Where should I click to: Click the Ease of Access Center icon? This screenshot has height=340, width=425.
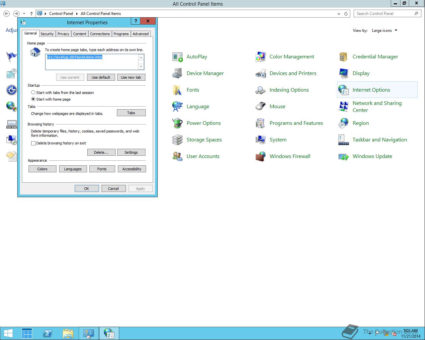pos(12,90)
